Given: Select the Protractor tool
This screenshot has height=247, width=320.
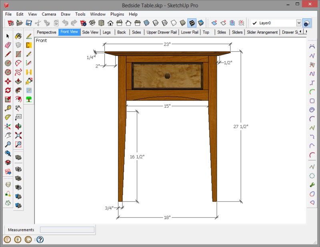Looking at the screenshot, I should click(x=8, y=117).
